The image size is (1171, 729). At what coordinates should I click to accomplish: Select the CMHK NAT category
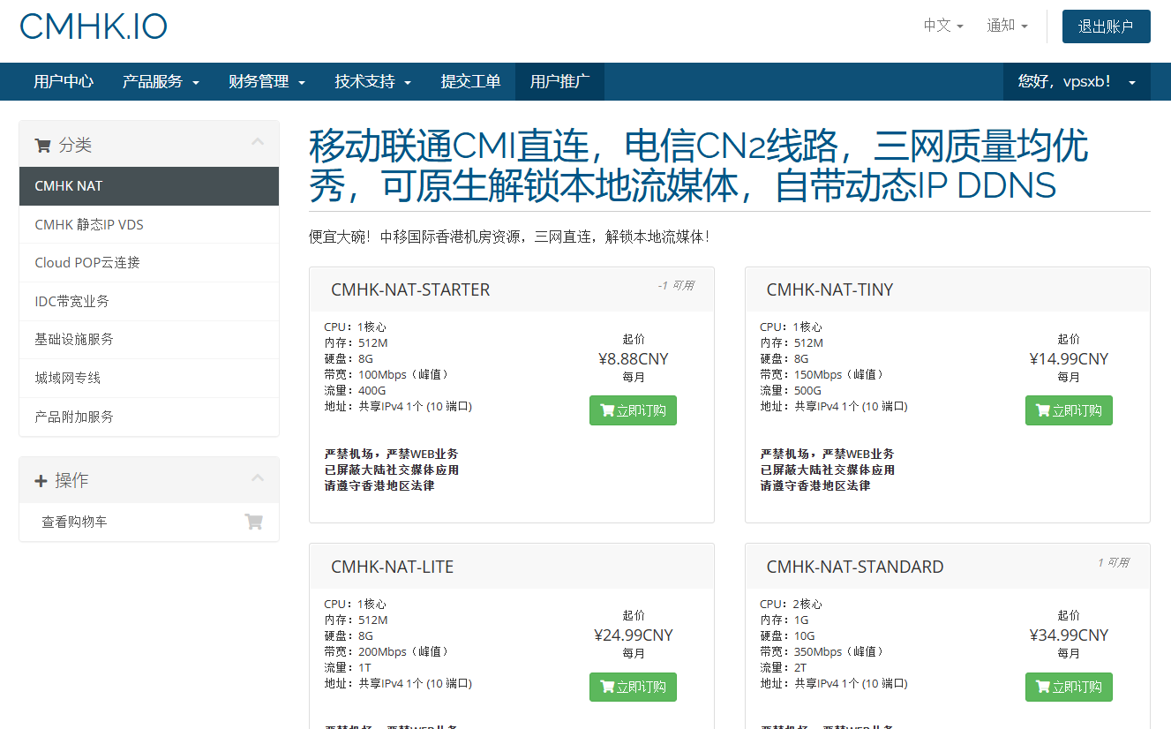[x=149, y=186]
